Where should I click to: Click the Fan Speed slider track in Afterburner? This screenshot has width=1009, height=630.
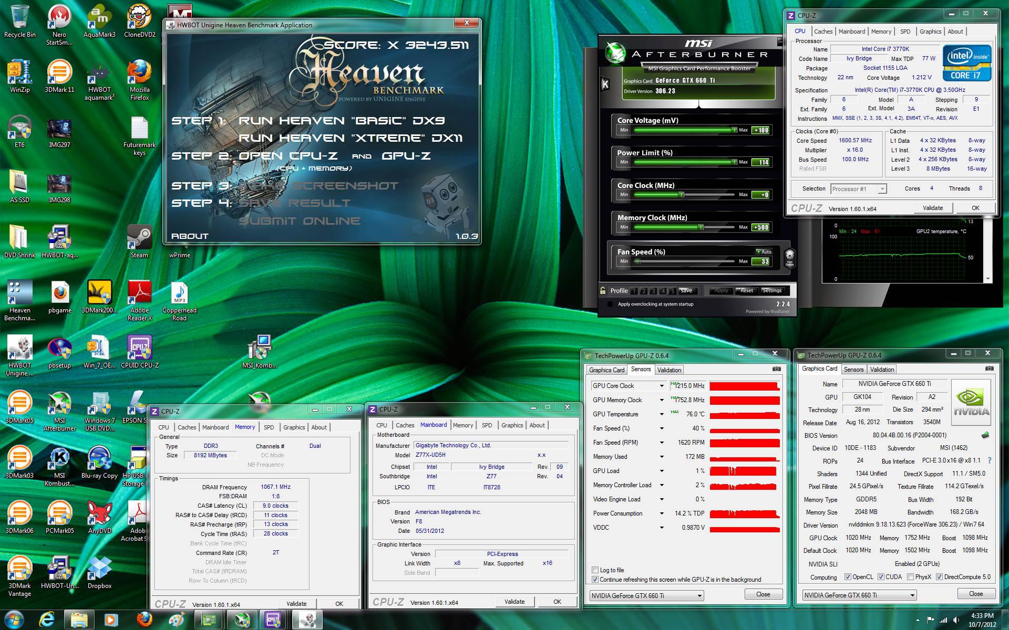(x=684, y=261)
